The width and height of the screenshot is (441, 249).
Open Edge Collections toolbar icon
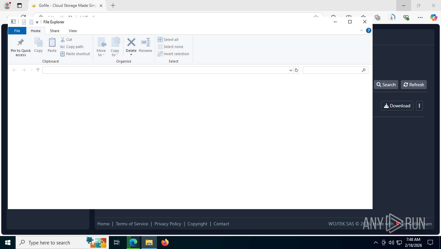(377, 18)
